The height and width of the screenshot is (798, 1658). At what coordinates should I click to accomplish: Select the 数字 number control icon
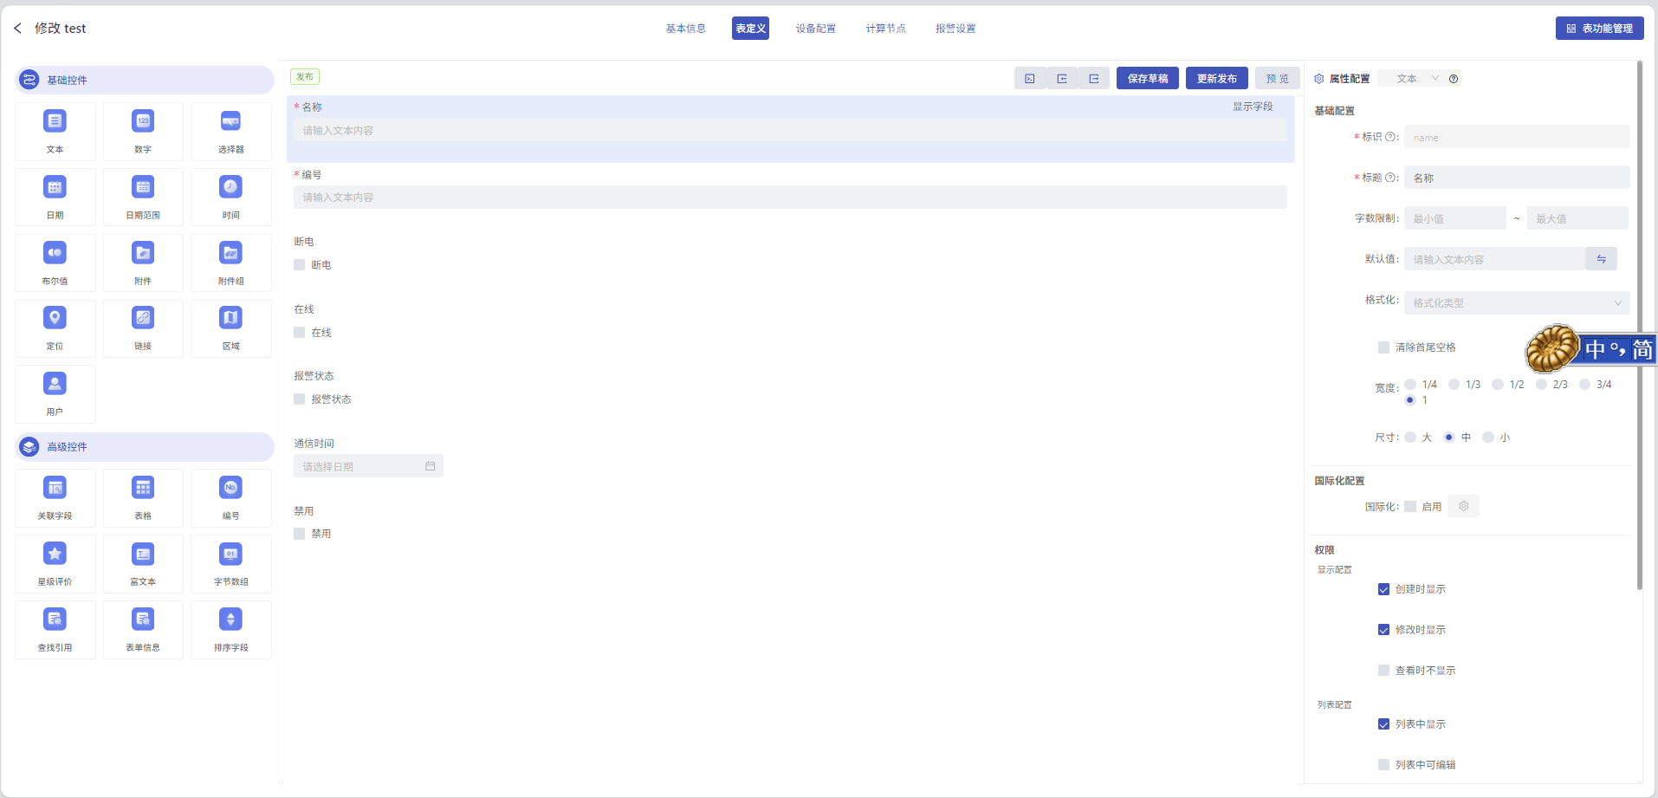coord(143,121)
